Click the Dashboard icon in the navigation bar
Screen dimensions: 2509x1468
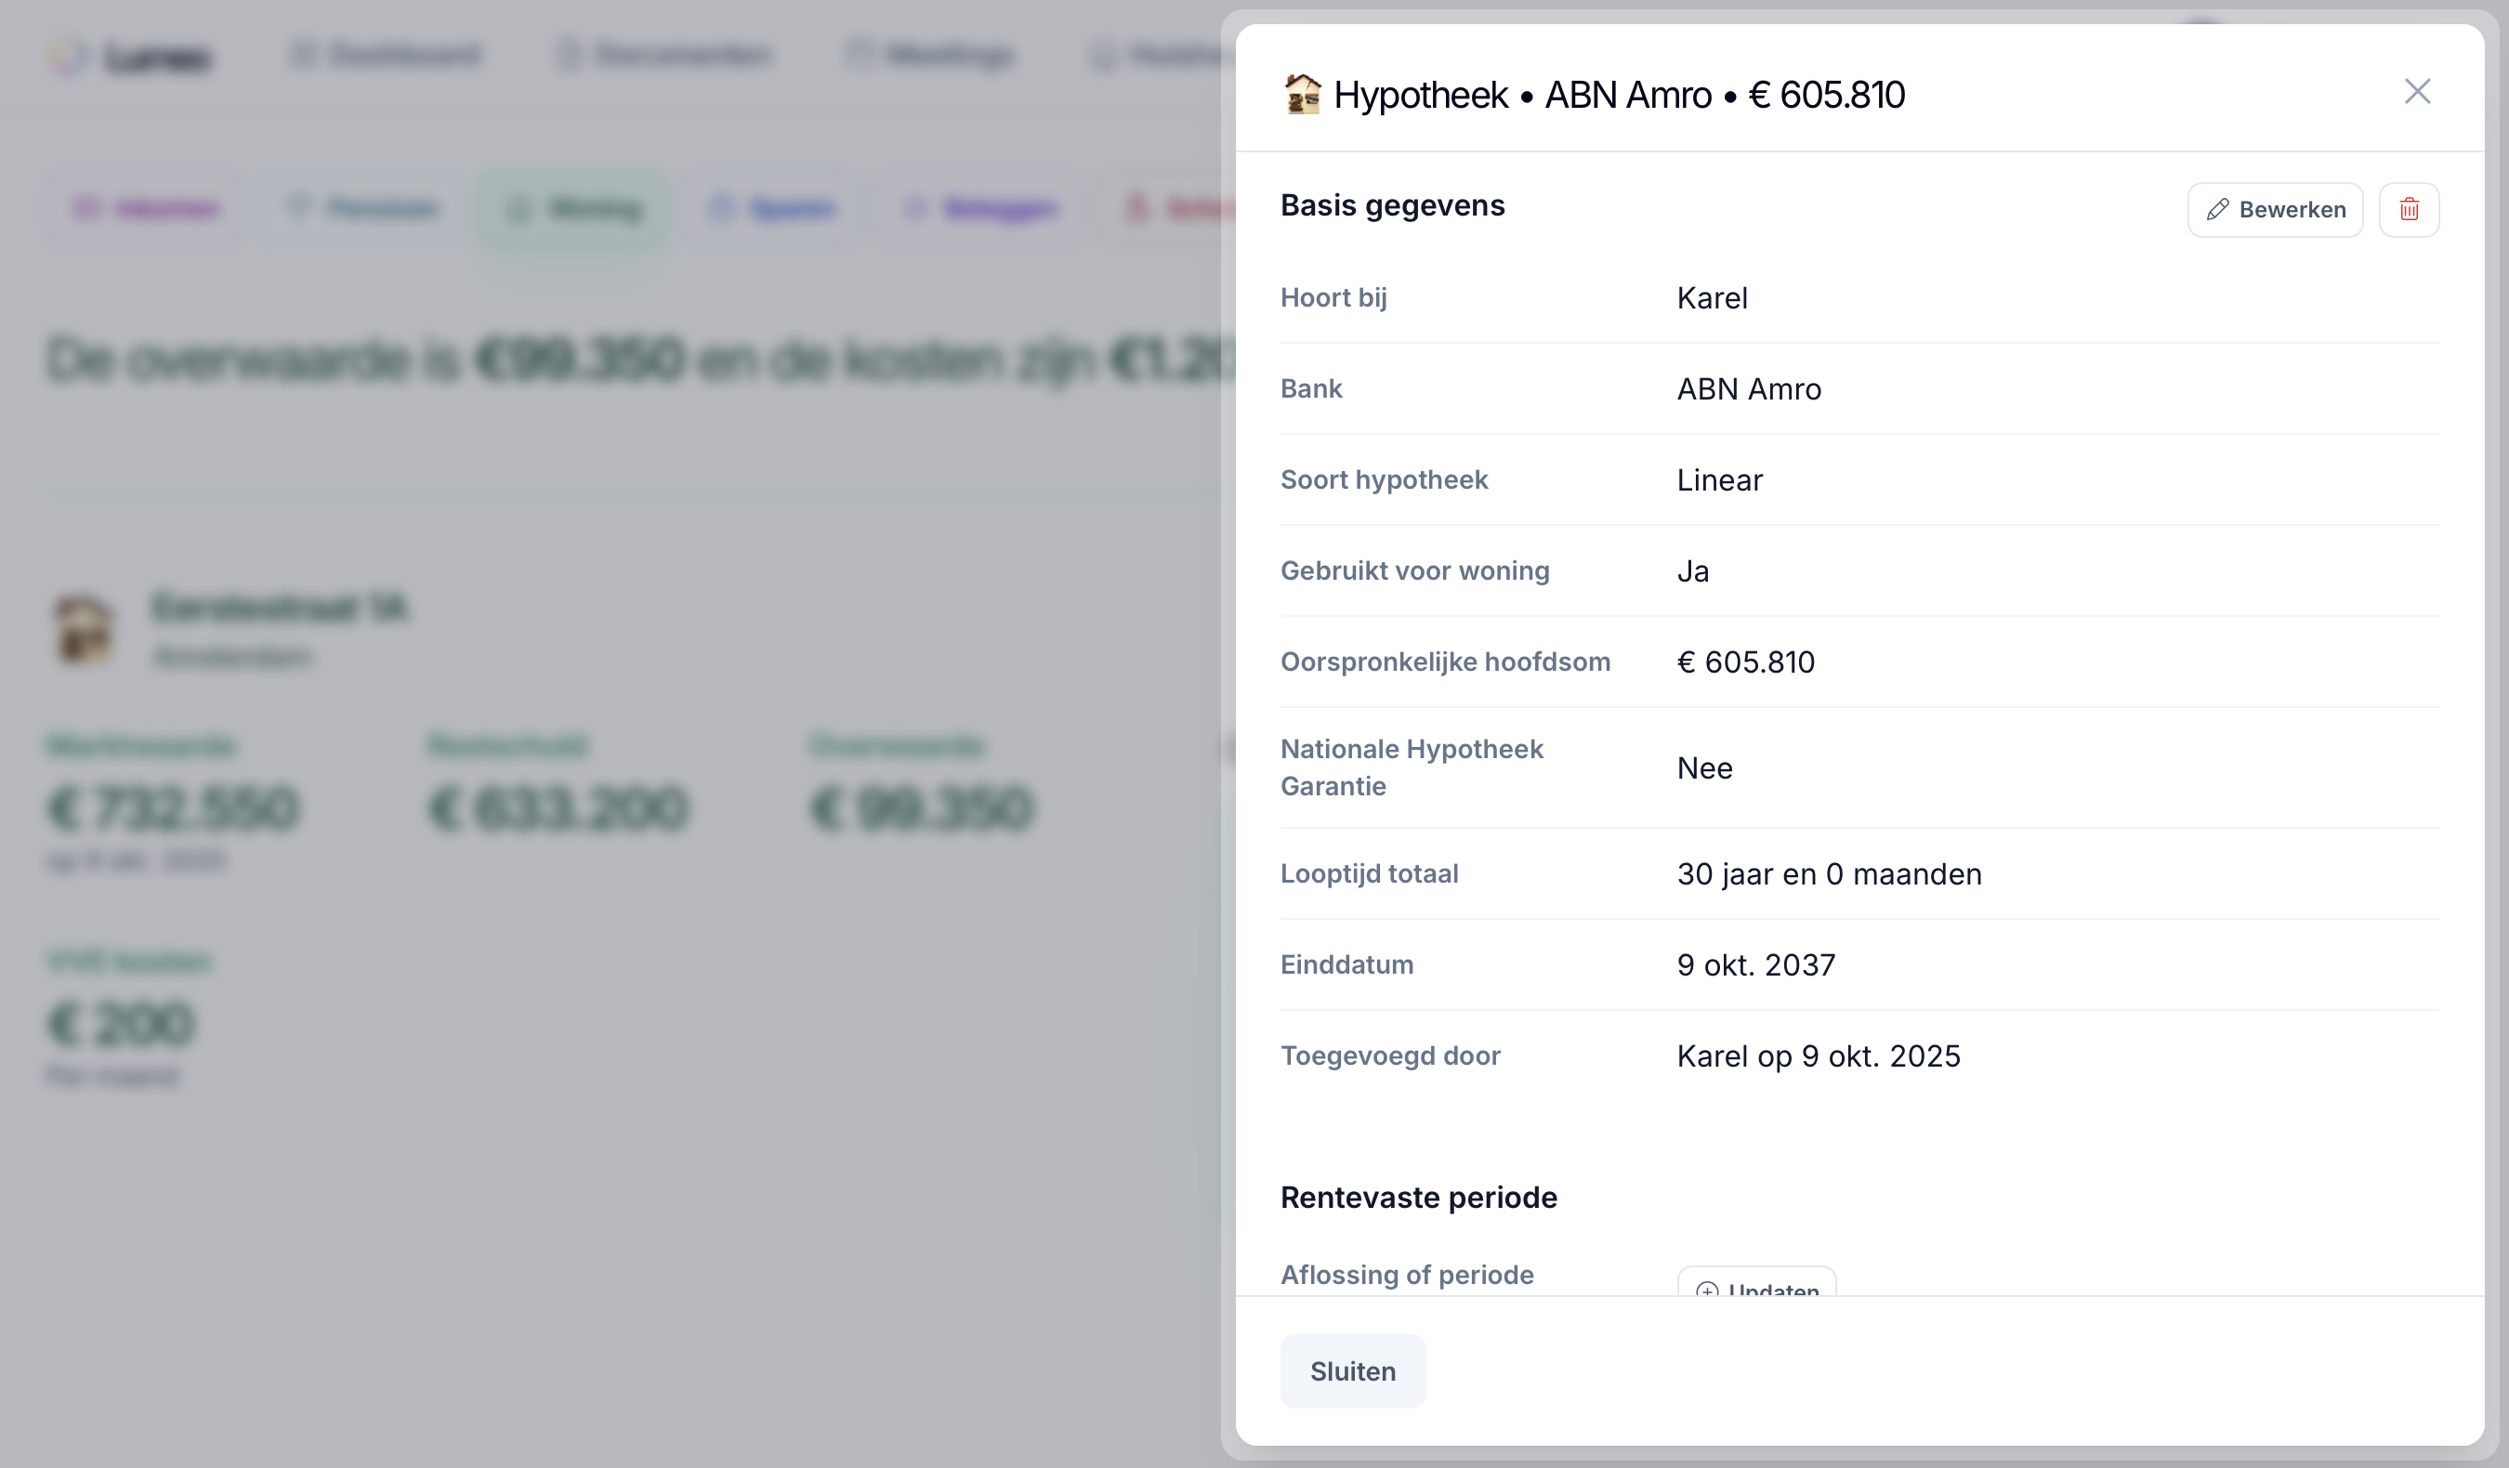[x=304, y=55]
